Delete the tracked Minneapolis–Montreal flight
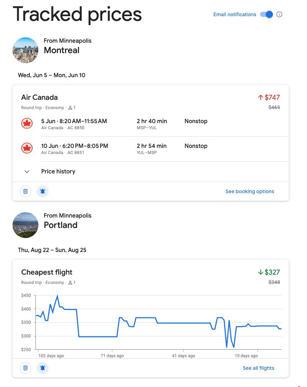The image size is (307, 387). [x=25, y=191]
